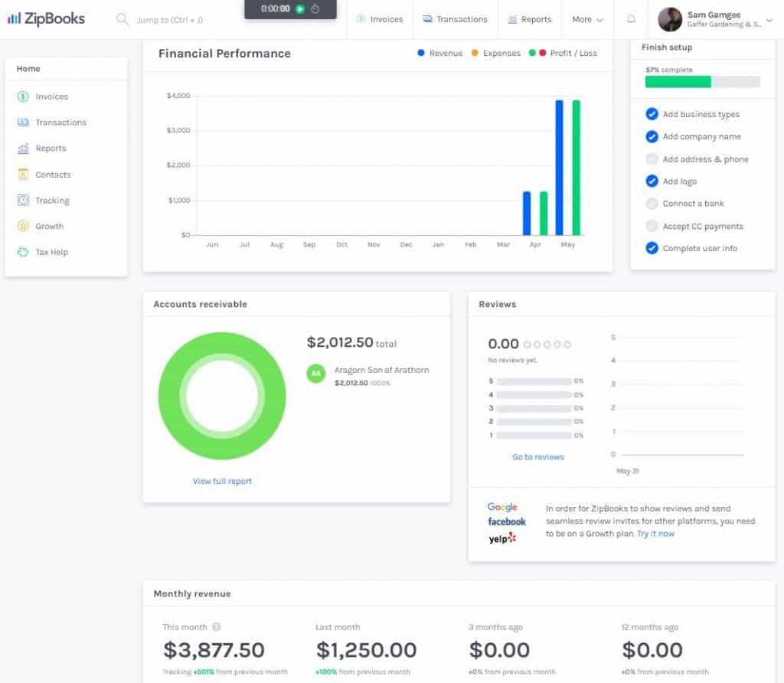Click the Google logo in Reviews
784x683 pixels.
[x=502, y=507]
